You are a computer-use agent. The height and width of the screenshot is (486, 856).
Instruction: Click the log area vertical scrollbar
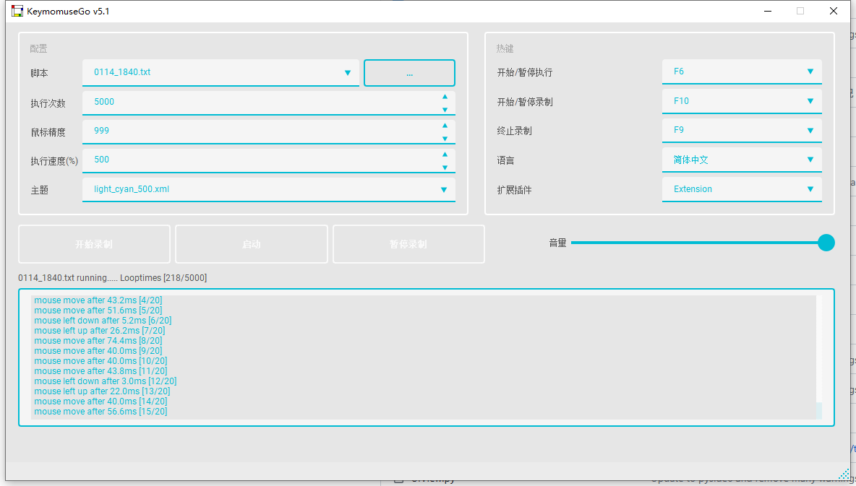818,357
